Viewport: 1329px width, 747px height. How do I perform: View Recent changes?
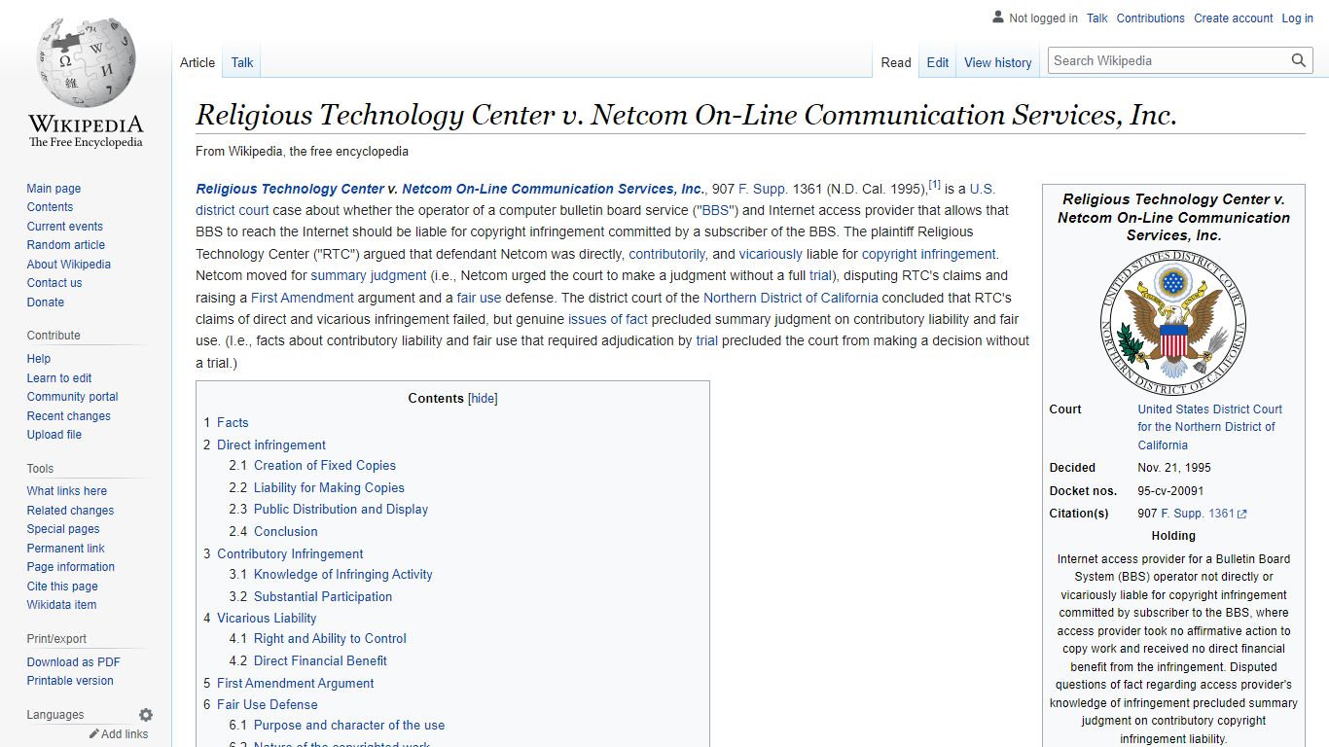pyautogui.click(x=68, y=416)
